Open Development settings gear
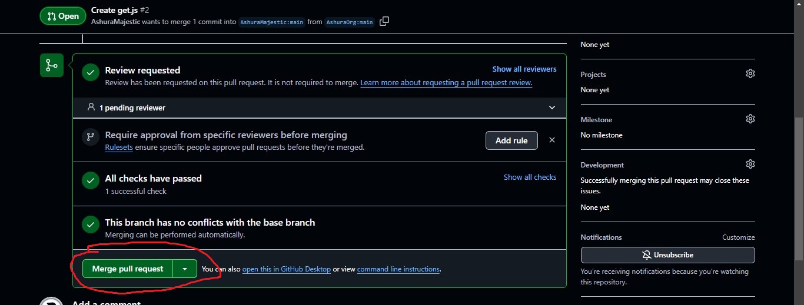The image size is (804, 305). (x=750, y=164)
